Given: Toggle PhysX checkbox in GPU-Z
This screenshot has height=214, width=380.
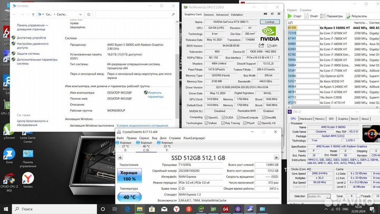Looking at the screenshot, I should (x=245, y=123).
